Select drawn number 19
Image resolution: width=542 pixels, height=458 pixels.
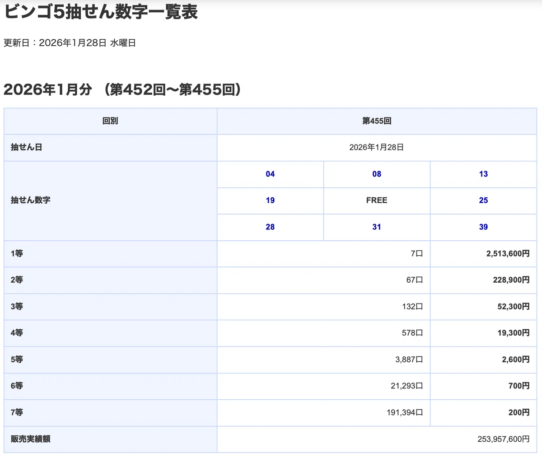(x=270, y=201)
